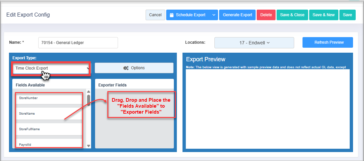Click the Save & Close button
Image resolution: width=364 pixels, height=161 pixels.
pos(292,15)
